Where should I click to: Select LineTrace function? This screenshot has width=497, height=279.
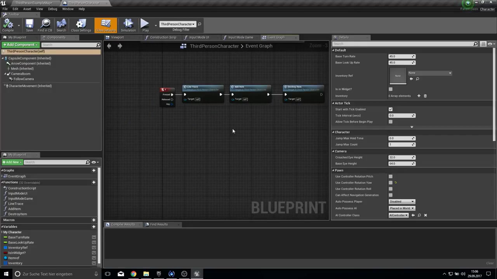(x=16, y=204)
